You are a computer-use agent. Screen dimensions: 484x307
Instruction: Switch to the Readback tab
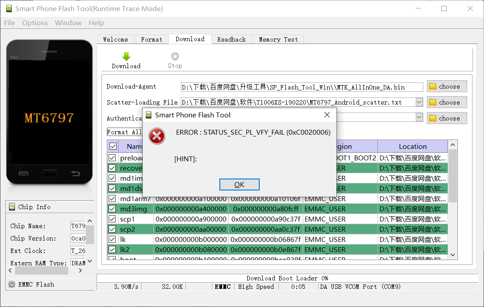(x=231, y=39)
